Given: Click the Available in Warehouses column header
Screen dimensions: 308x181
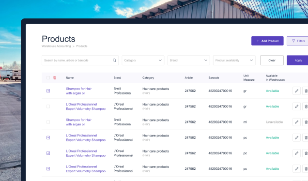Looking at the screenshot, I should pyautogui.click(x=275, y=78).
